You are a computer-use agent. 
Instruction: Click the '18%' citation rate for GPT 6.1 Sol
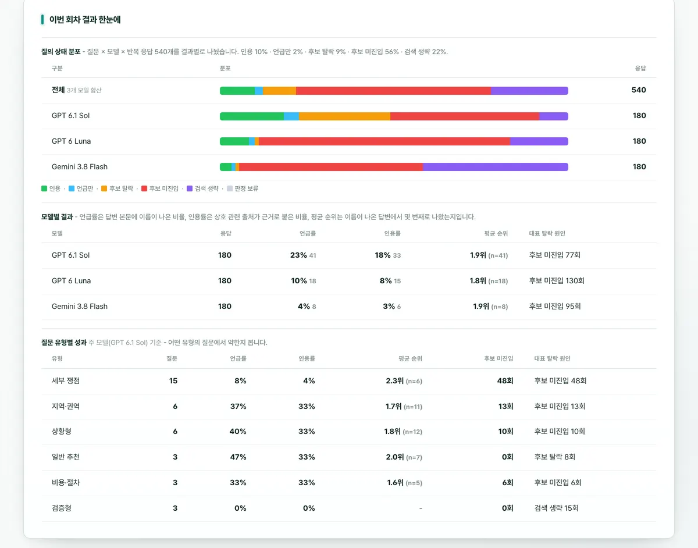tap(383, 255)
